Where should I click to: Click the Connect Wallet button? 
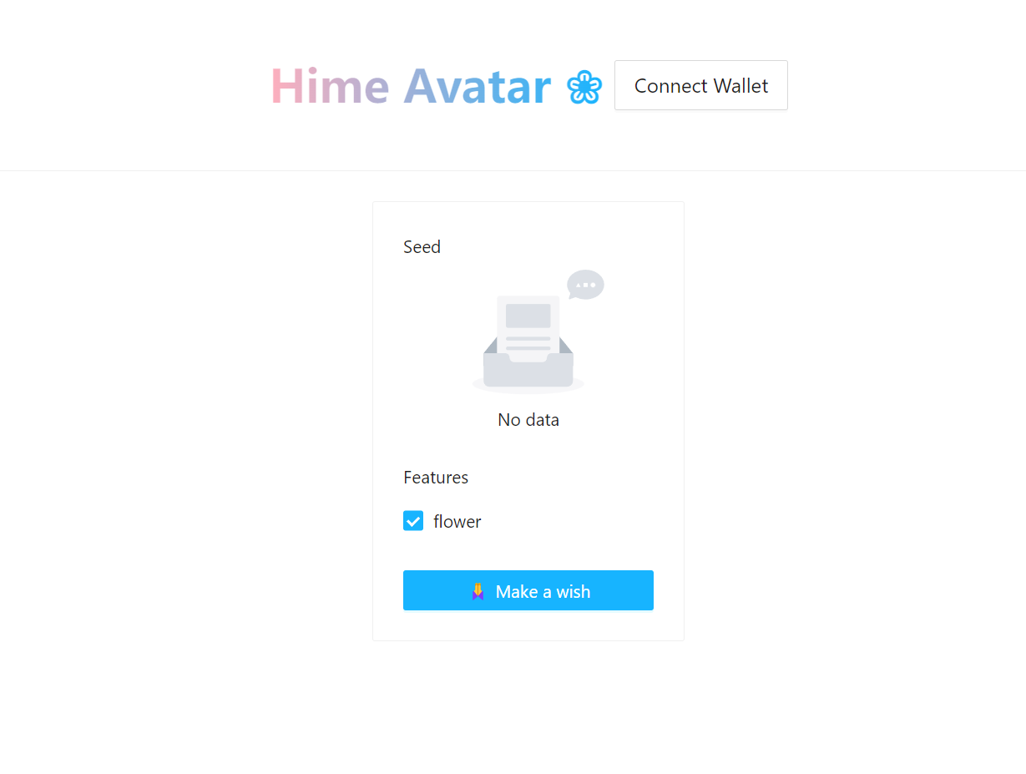(701, 85)
